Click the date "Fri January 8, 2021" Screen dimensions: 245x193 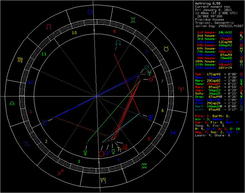[213, 10]
